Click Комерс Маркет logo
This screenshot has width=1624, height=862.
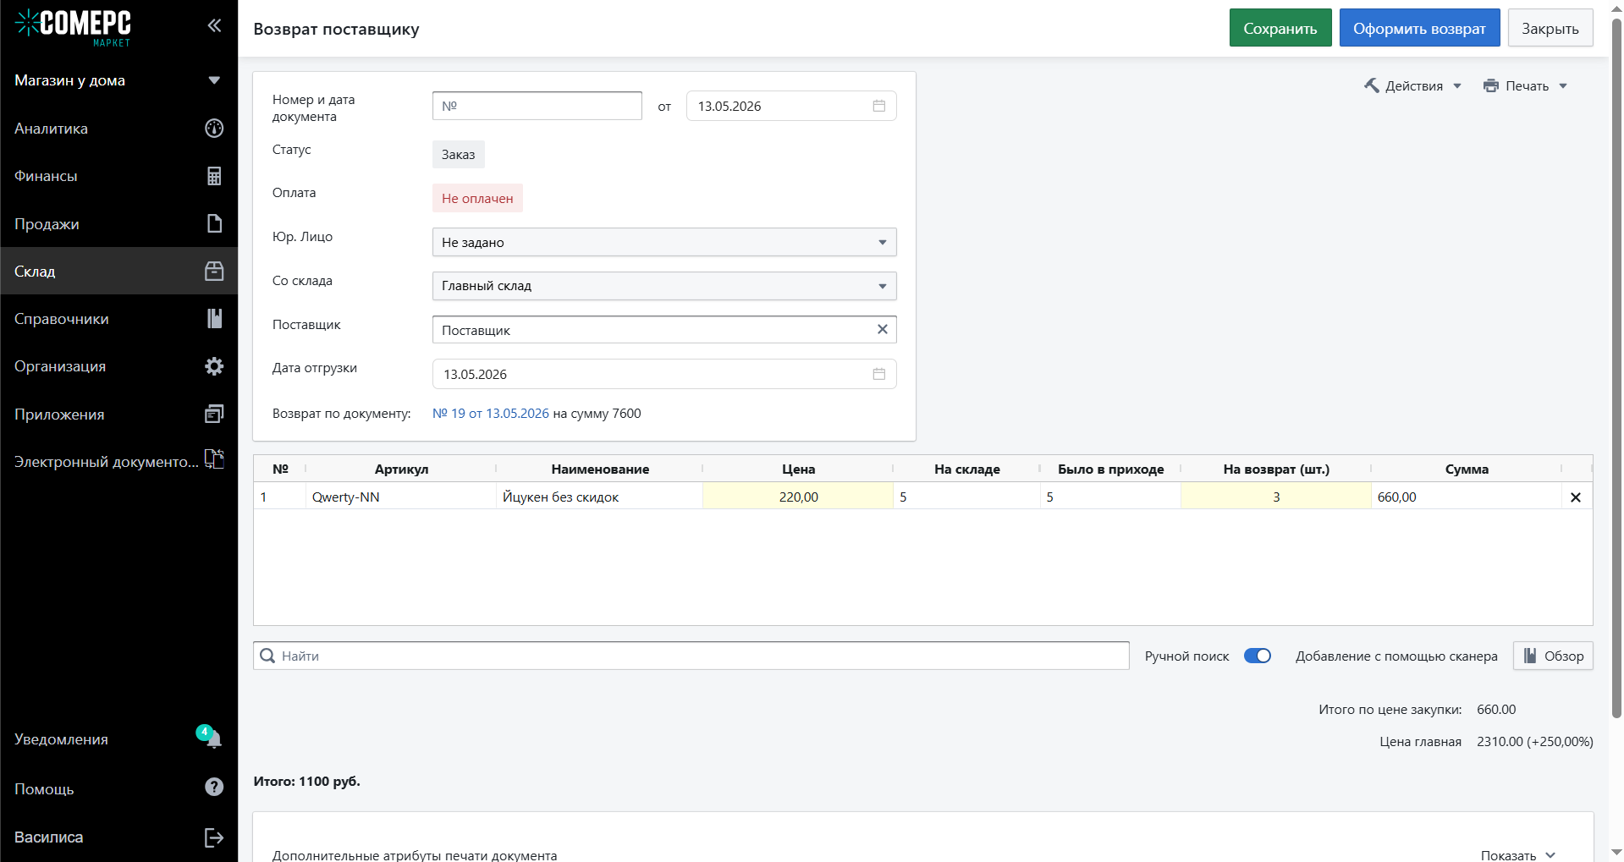pyautogui.click(x=74, y=26)
